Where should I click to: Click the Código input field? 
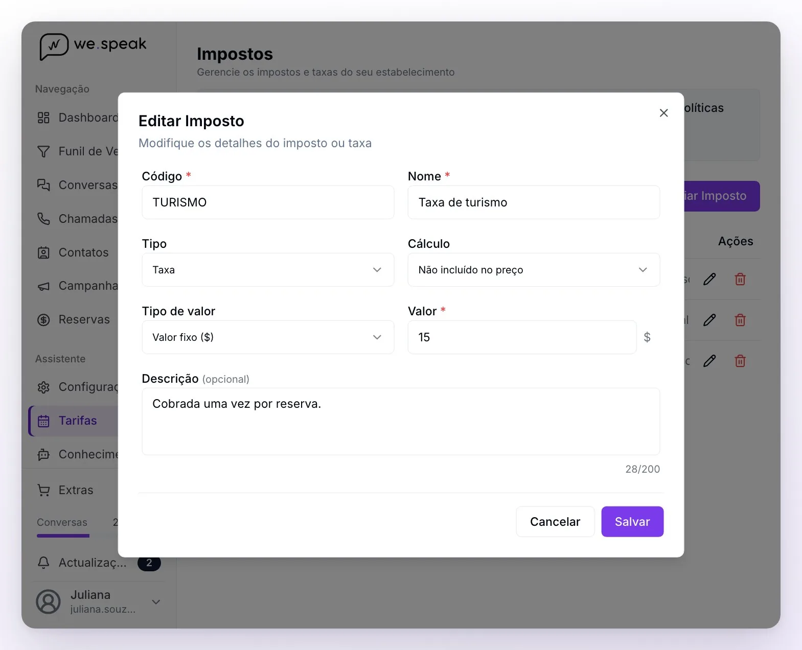tap(268, 202)
